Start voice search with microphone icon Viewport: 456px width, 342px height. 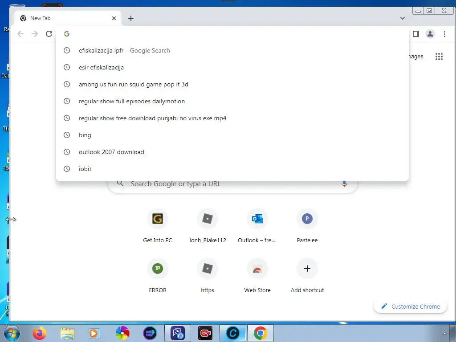(x=344, y=184)
